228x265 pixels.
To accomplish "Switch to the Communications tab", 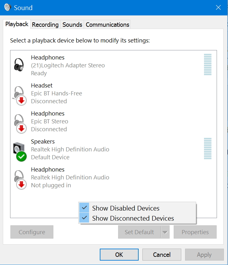I will [107, 25].
